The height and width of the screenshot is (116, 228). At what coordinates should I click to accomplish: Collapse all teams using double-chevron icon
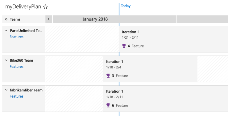[x=6, y=19]
